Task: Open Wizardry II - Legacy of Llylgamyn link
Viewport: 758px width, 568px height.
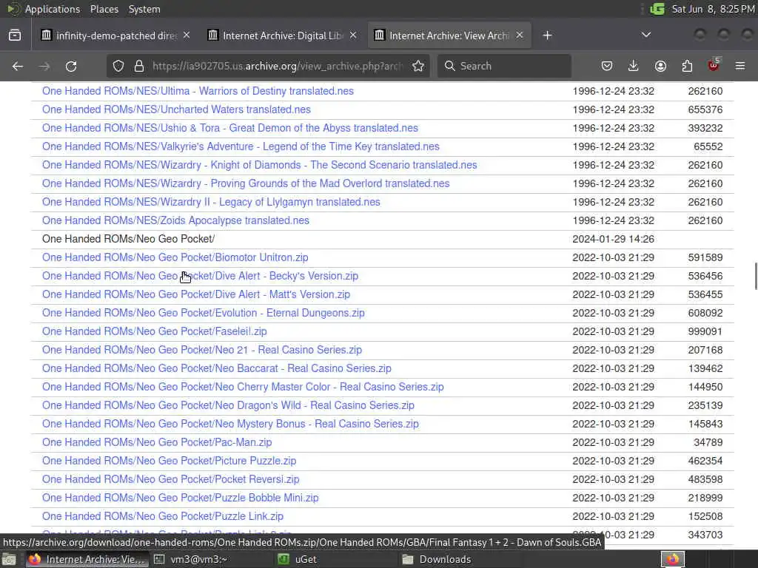Action: pos(211,202)
